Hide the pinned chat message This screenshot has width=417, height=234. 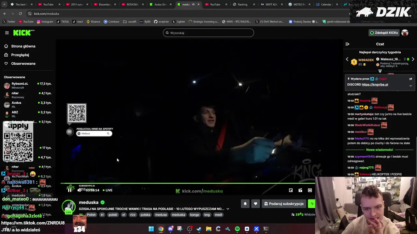coord(410,79)
